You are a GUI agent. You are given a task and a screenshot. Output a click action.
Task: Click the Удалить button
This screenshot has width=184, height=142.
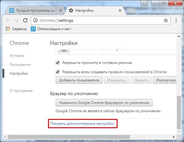(142, 80)
